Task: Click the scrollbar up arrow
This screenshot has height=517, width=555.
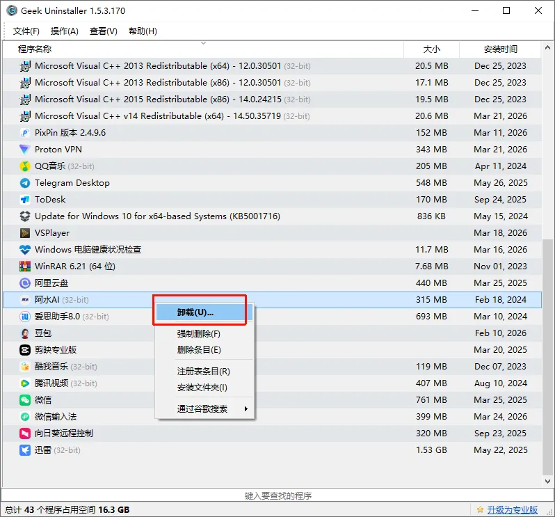Action: click(547, 47)
